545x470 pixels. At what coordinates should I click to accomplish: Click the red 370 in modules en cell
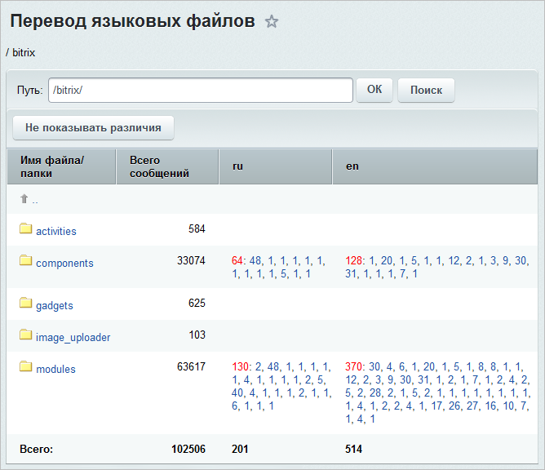[x=353, y=366]
